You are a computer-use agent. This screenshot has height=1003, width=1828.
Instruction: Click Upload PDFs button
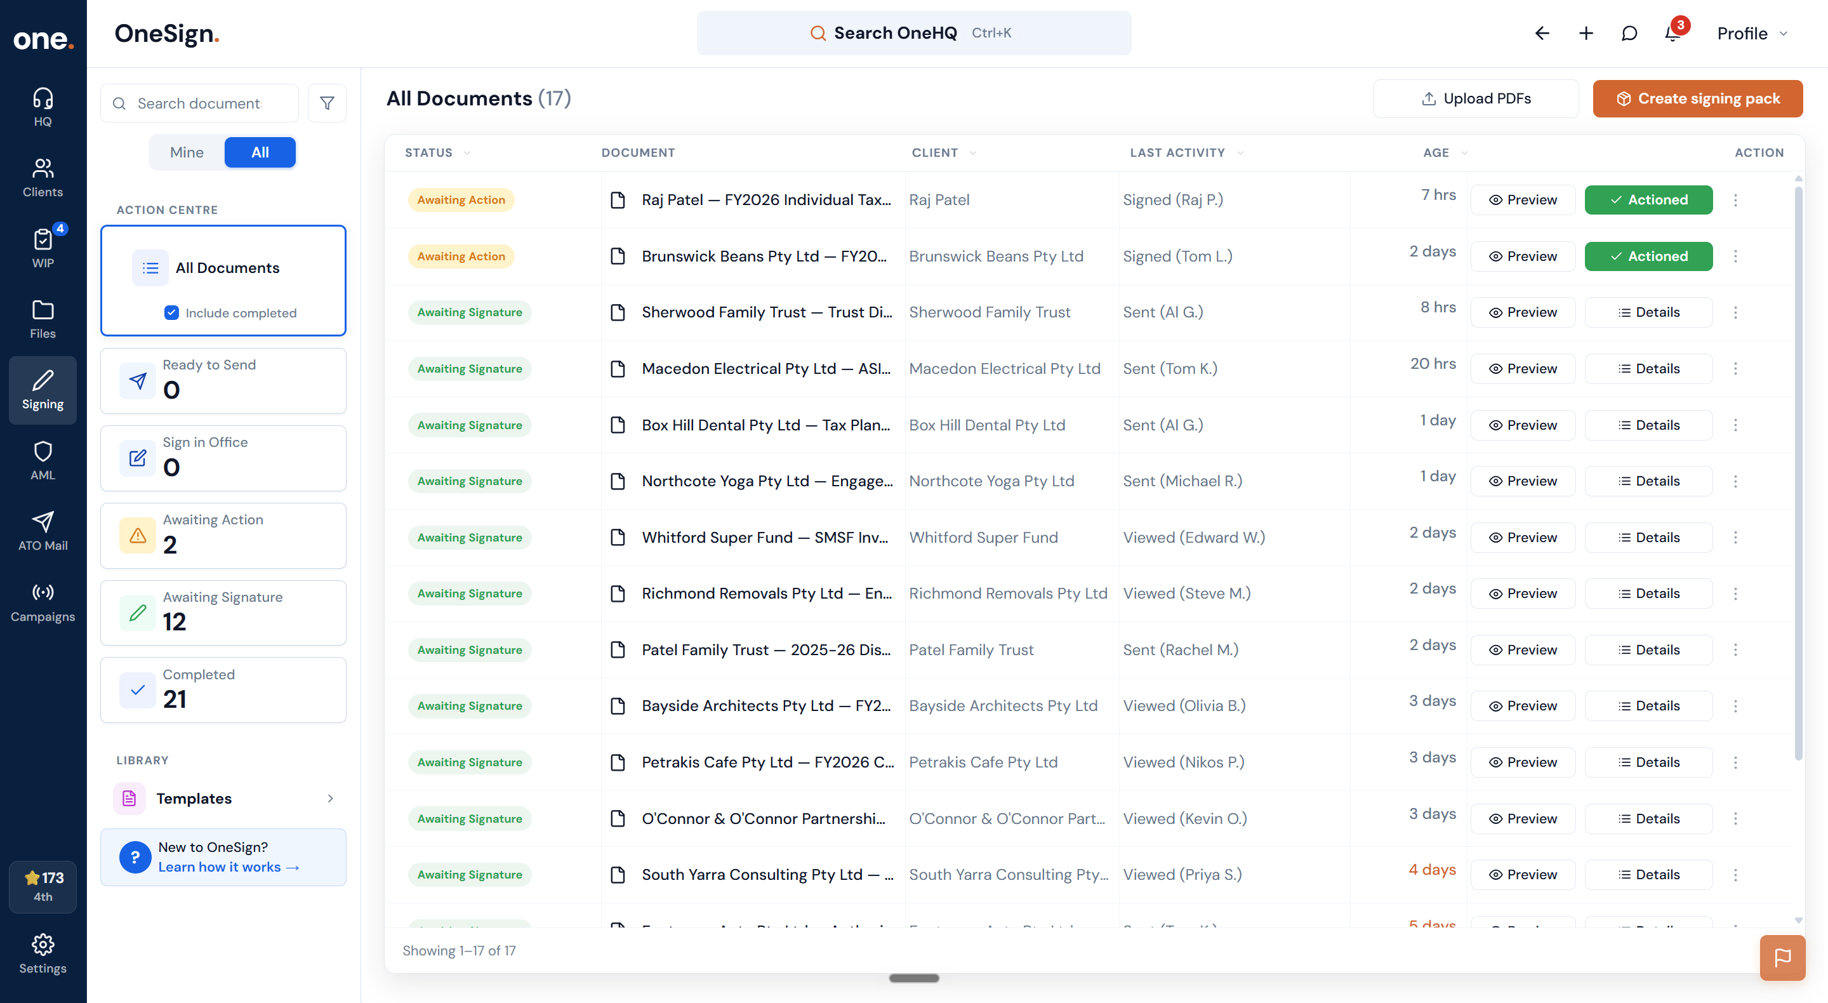tap(1476, 98)
